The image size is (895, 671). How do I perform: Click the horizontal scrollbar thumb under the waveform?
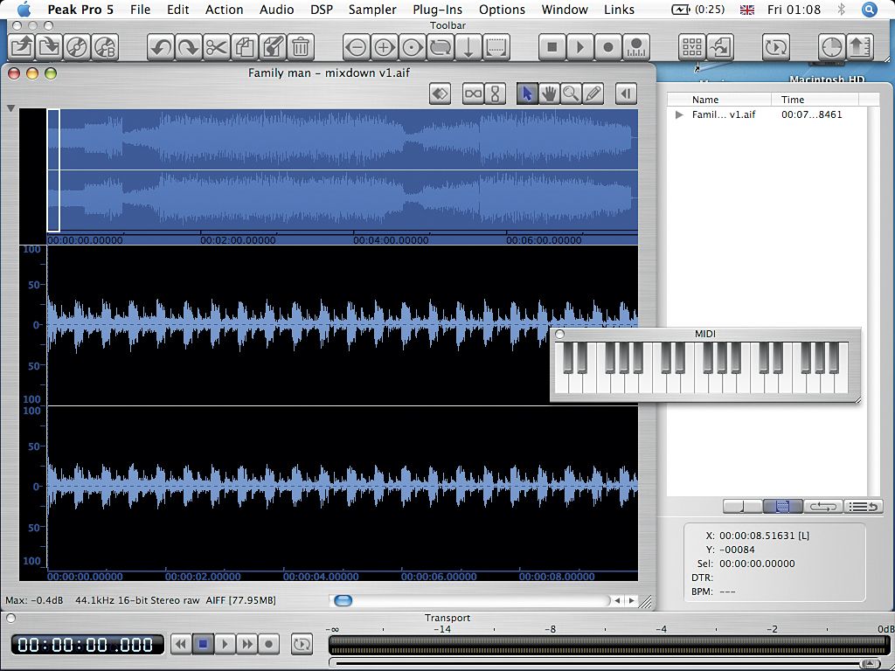point(343,600)
